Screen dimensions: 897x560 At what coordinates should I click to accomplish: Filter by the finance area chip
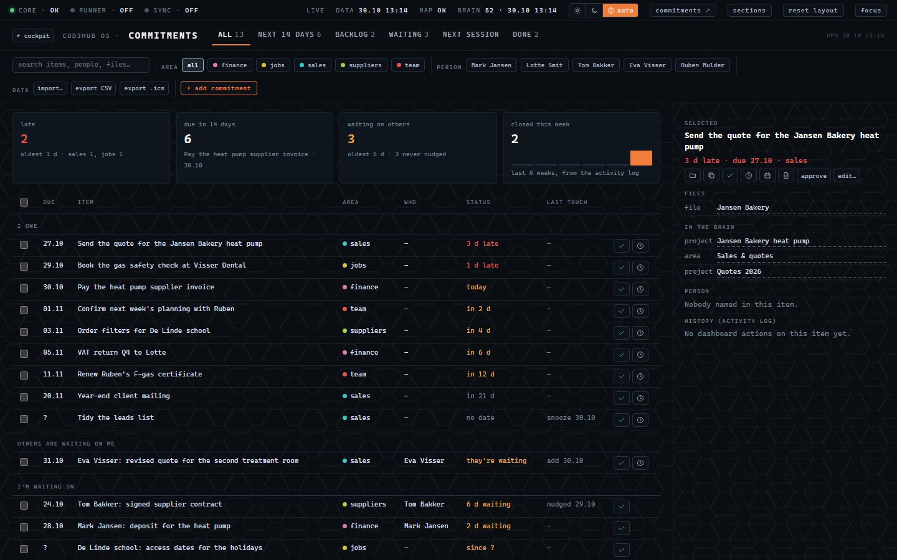coord(230,65)
